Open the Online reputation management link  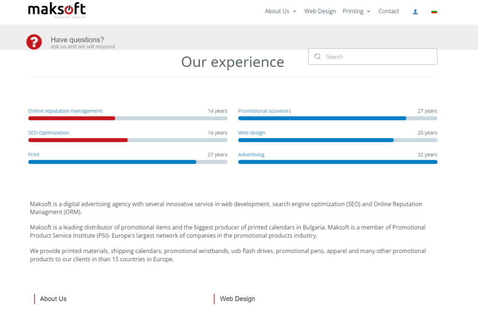click(x=65, y=111)
